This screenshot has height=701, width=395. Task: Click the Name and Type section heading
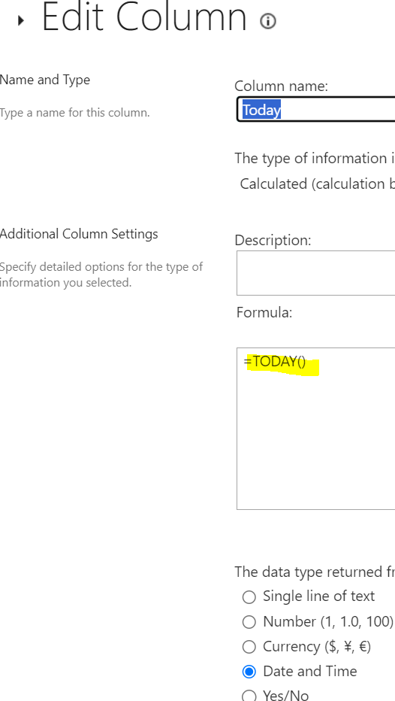[x=45, y=80]
